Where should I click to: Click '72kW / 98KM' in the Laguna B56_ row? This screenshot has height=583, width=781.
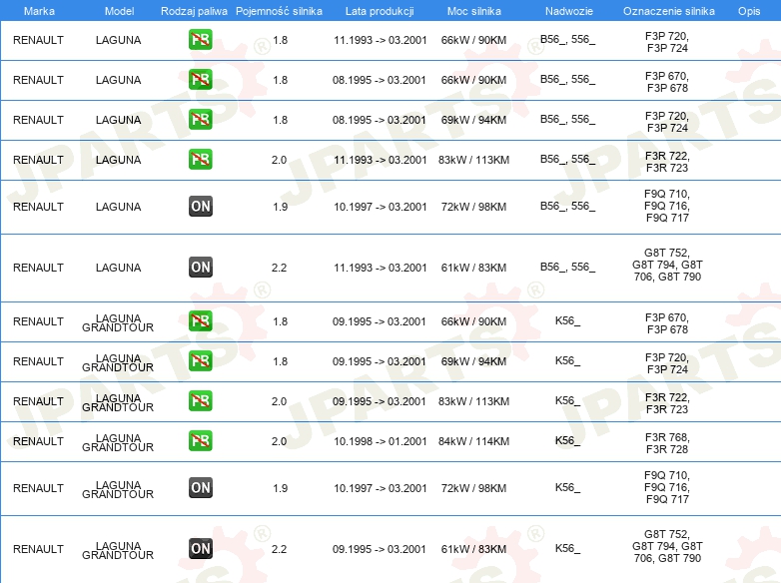pos(473,207)
